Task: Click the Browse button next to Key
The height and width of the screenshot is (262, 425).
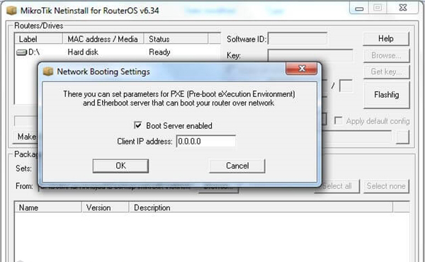Action: click(386, 55)
